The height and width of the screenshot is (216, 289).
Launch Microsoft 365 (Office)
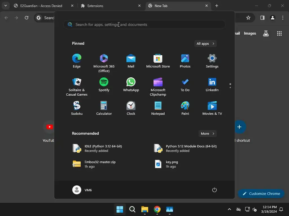pos(104,63)
